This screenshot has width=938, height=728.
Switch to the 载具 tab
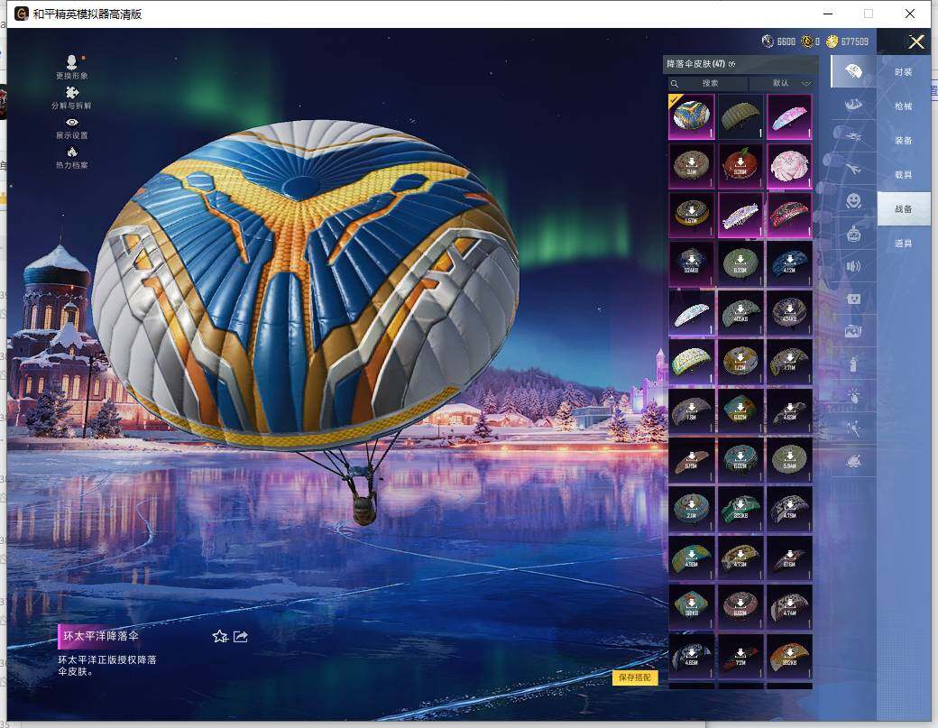tap(904, 175)
